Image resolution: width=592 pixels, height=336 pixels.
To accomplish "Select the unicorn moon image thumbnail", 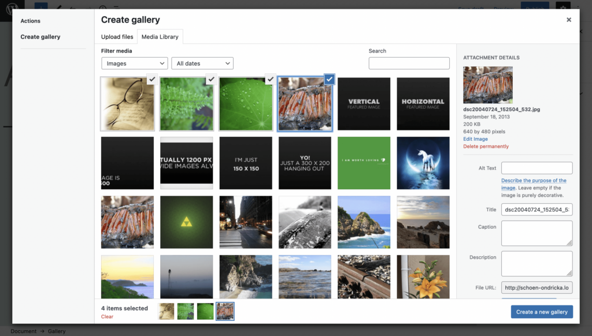I will point(423,163).
